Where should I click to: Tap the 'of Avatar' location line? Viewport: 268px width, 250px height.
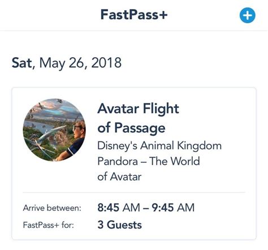pyautogui.click(x=119, y=177)
